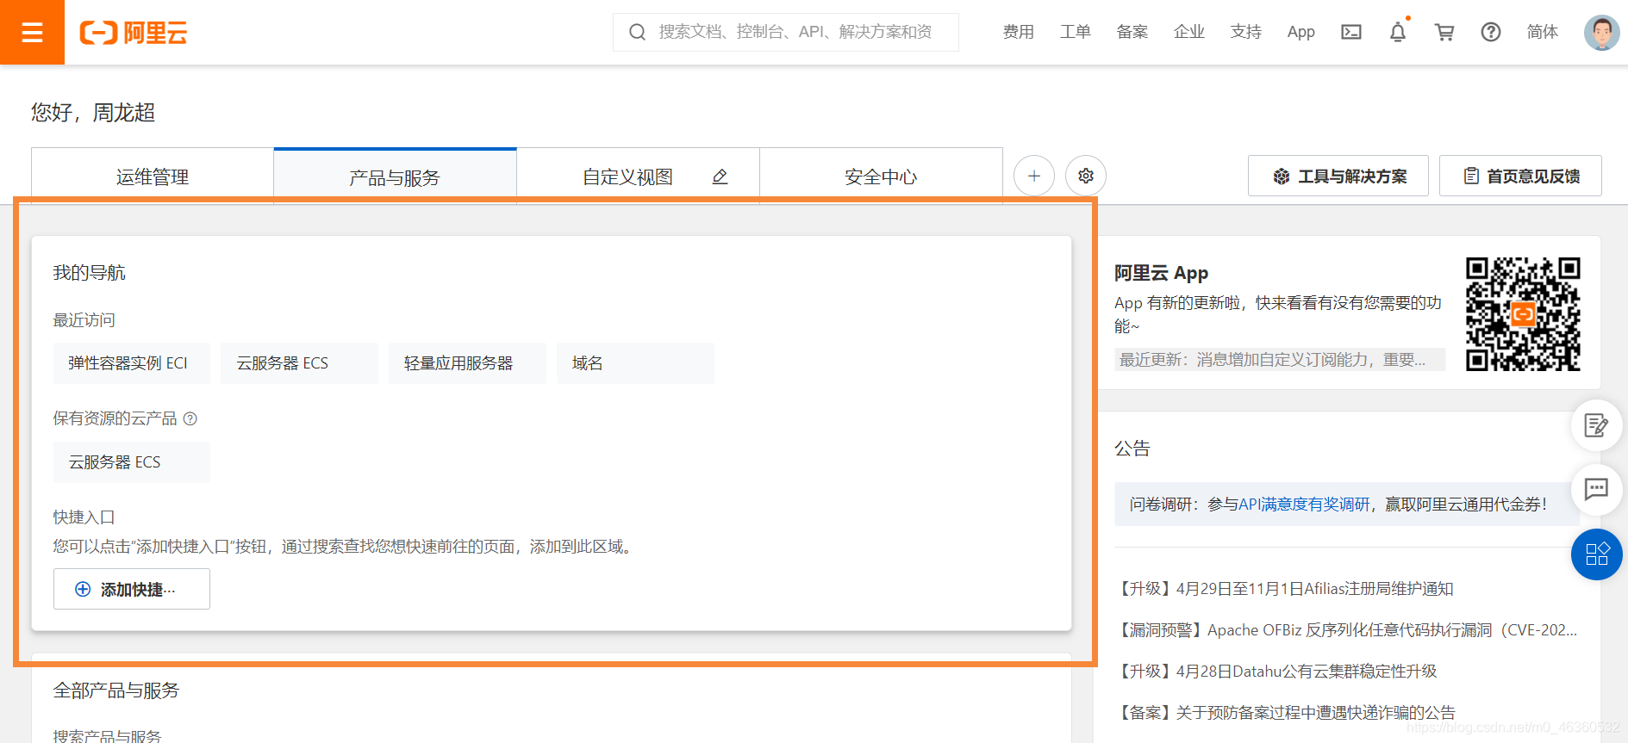Click the 工具与解决方案 button
Viewport: 1628px width, 743px height.
point(1338,176)
